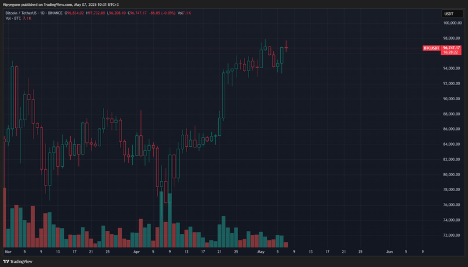The height and width of the screenshot is (267, 468).
Task: Click the Mar label on the time axis
Action: click(8, 252)
